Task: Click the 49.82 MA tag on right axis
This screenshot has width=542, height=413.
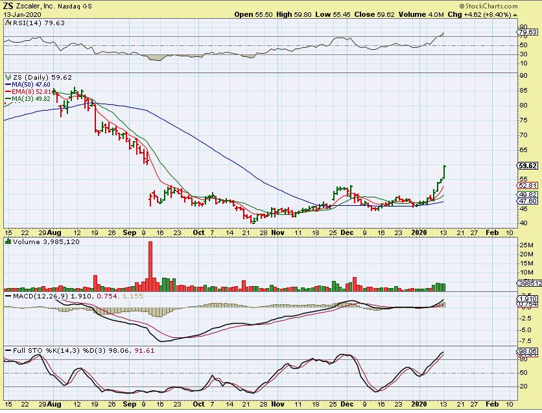Action: click(x=528, y=195)
